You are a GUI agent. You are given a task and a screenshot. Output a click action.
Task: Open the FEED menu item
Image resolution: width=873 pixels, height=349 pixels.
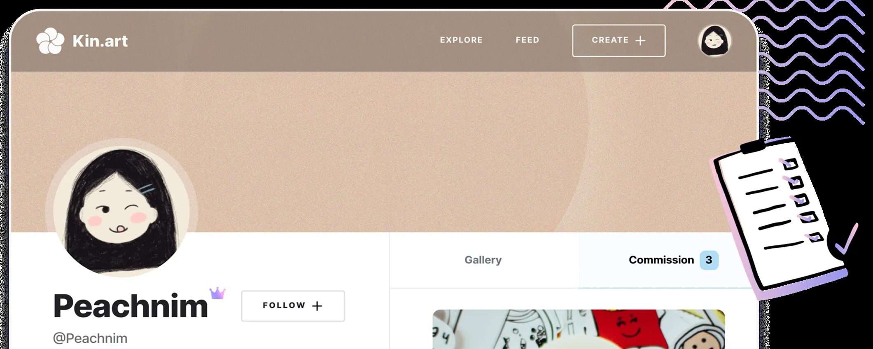528,40
